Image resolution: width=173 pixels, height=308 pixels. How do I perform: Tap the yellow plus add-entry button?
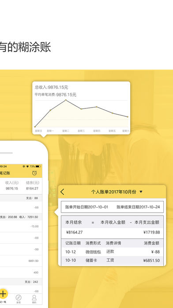[3, 294]
